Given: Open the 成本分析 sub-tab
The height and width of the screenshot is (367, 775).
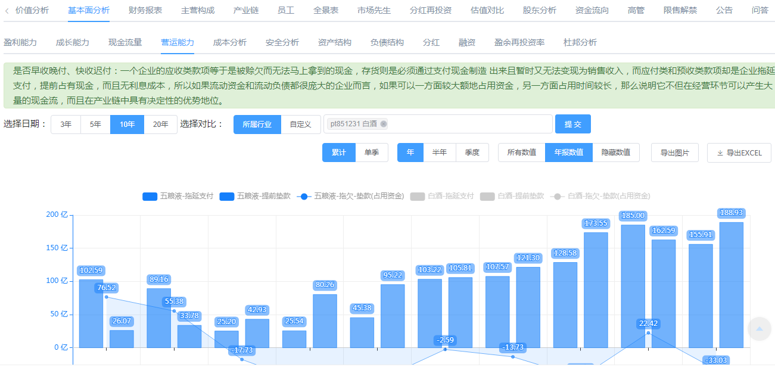Looking at the screenshot, I should [x=230, y=42].
